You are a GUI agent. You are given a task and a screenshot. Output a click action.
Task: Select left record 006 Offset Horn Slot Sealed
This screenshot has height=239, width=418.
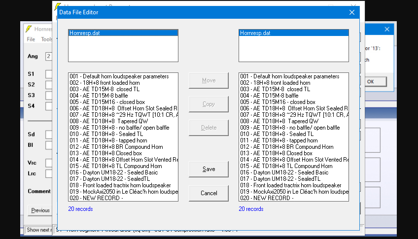click(123, 108)
